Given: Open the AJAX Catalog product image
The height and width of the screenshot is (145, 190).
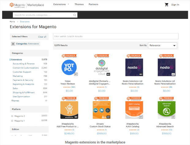Looking at the screenshot, I should coord(134,110).
